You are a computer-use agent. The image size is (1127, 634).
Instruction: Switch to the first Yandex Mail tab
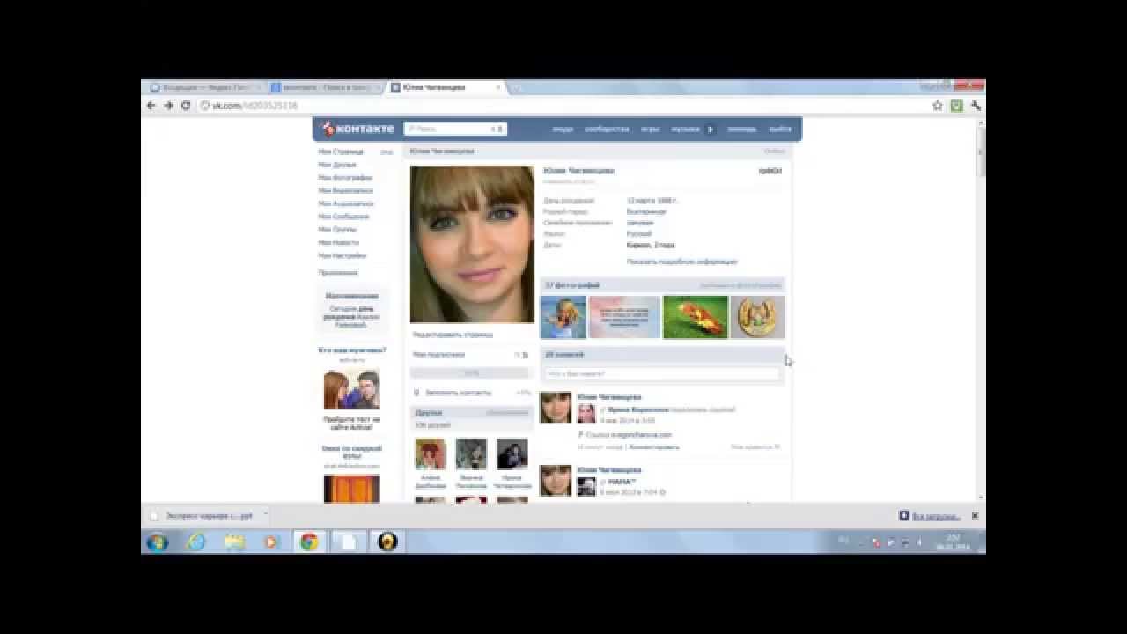(x=204, y=87)
